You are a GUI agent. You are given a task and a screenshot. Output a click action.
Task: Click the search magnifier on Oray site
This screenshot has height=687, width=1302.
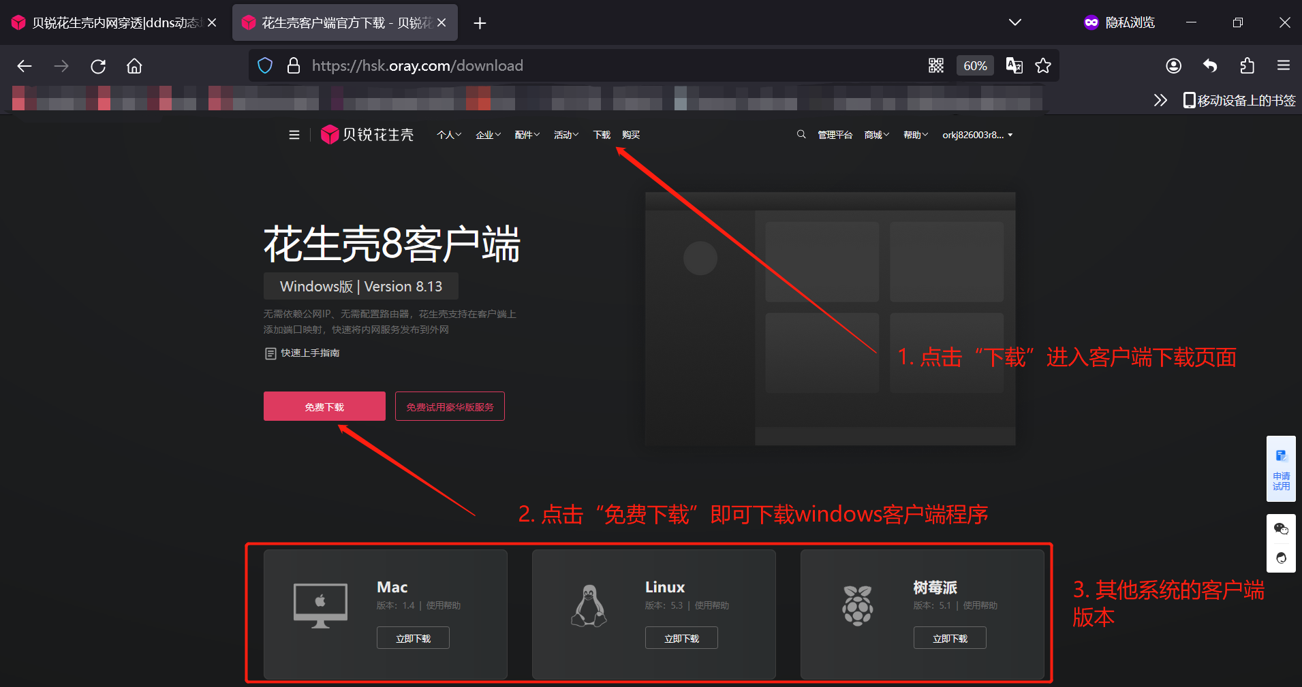(801, 135)
